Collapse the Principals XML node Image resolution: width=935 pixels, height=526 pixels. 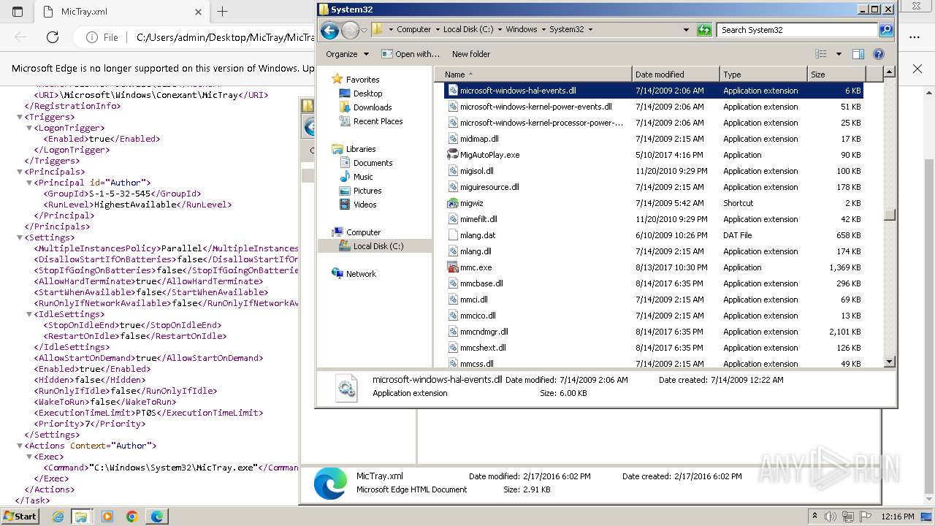pos(20,172)
